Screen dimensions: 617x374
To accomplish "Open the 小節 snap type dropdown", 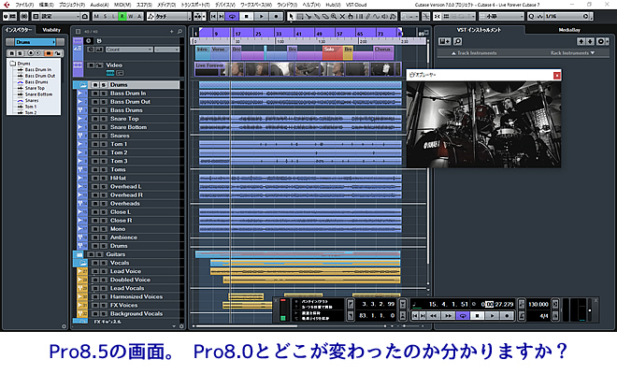I will pos(502,17).
